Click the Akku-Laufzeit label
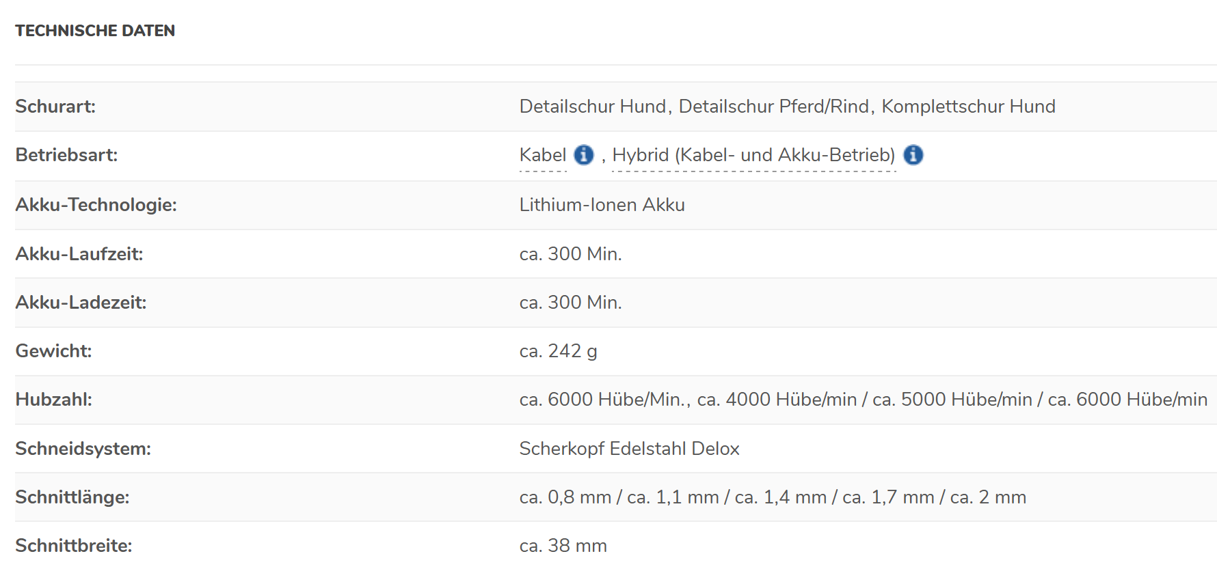This screenshot has height=569, width=1217. (x=79, y=254)
